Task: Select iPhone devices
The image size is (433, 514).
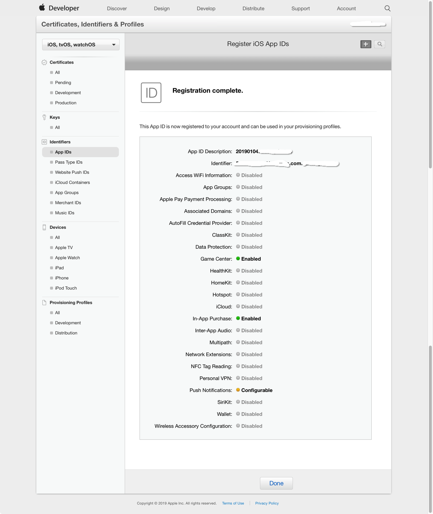Action: tap(62, 278)
